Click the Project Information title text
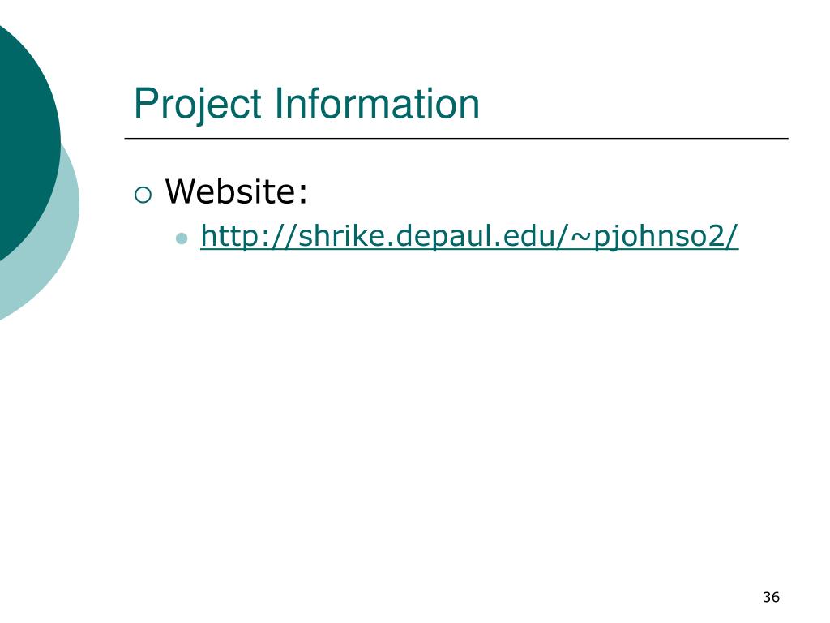This screenshot has height=623, width=830. pyautogui.click(x=306, y=104)
